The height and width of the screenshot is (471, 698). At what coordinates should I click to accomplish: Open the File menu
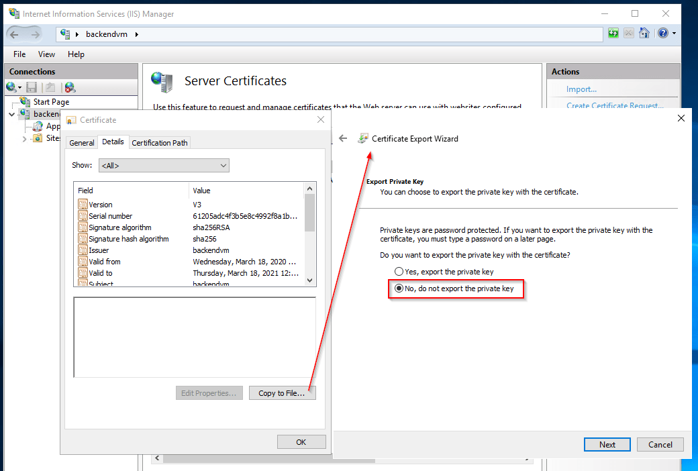point(19,54)
